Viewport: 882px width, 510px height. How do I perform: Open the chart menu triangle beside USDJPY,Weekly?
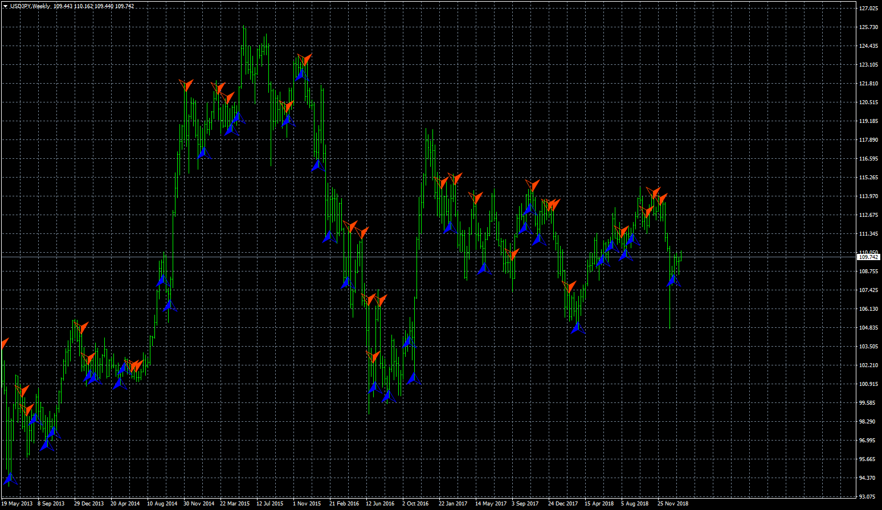point(5,6)
